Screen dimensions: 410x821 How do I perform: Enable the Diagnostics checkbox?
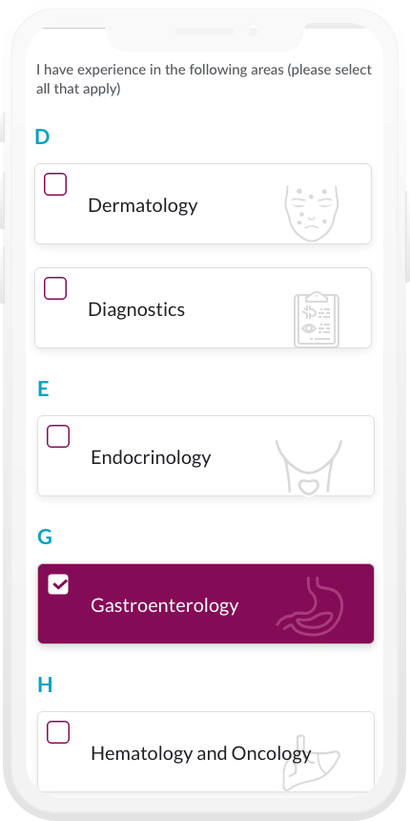point(55,288)
